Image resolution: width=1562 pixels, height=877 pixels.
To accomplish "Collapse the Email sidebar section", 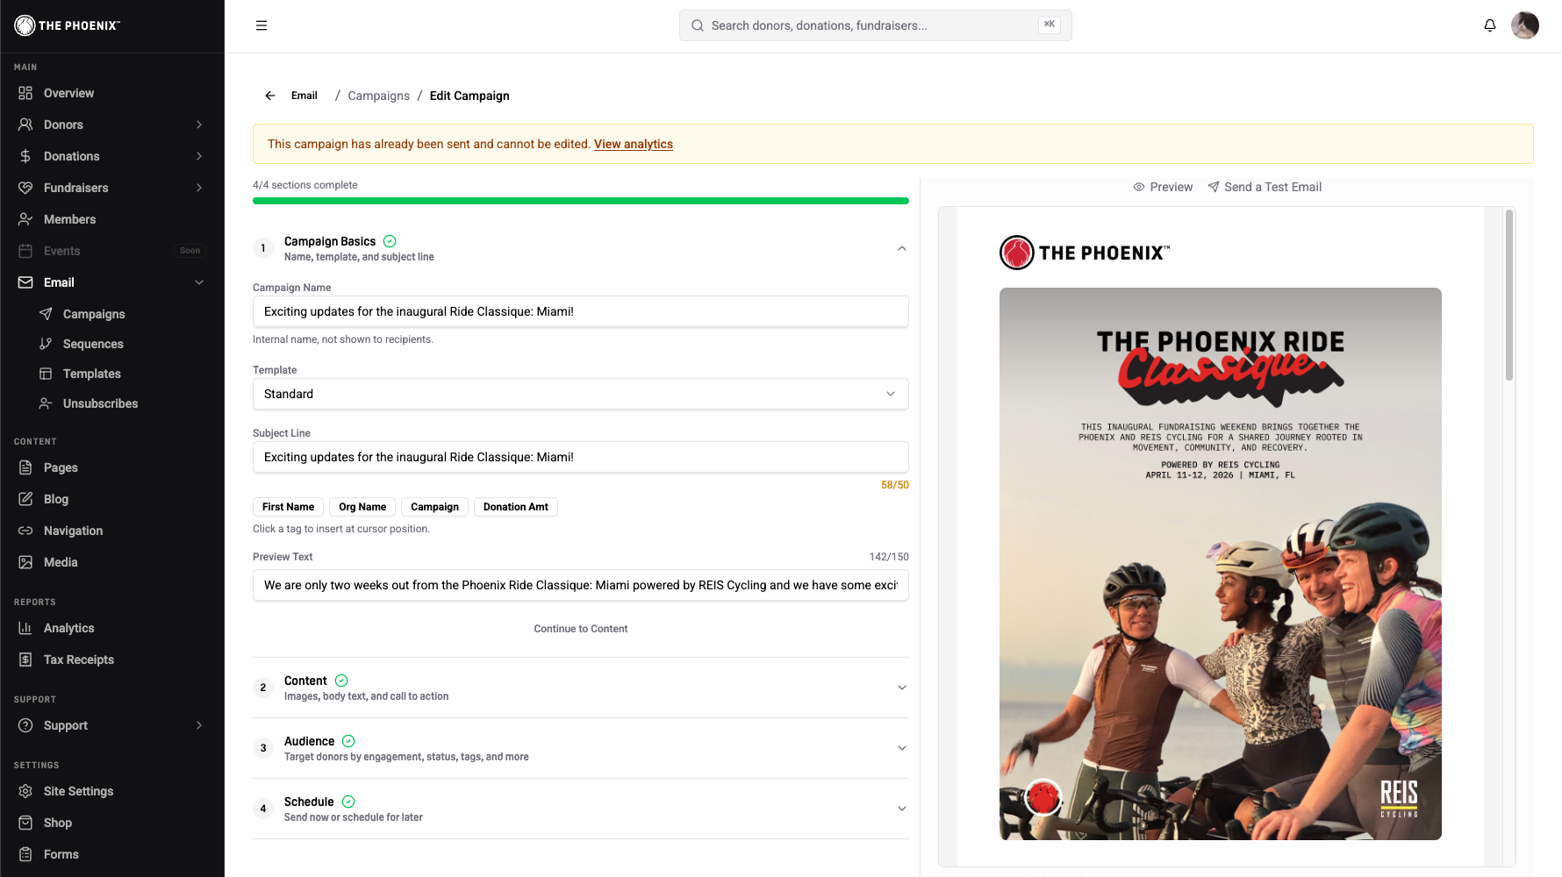I will [199, 282].
